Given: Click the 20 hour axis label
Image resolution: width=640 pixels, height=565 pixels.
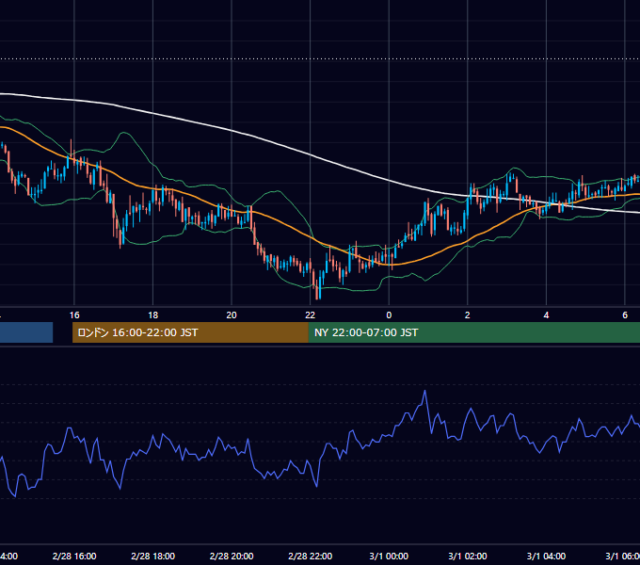Looking at the screenshot, I should 232,315.
